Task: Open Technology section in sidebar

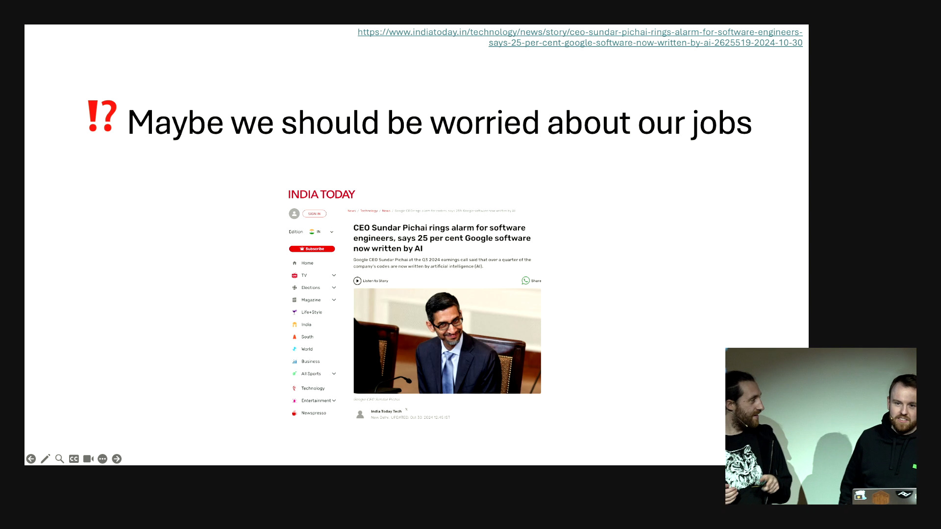Action: point(313,388)
